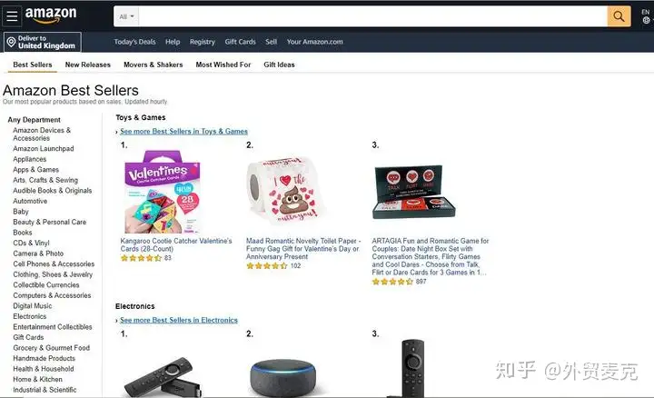Click the globe language icon
Screen dimensions: 654x398
pyautogui.click(x=646, y=20)
